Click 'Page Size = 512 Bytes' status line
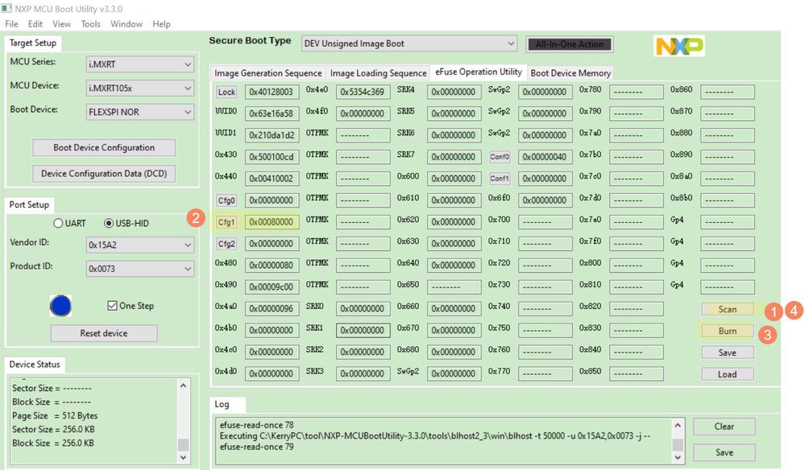This screenshot has width=805, height=470. [x=55, y=415]
